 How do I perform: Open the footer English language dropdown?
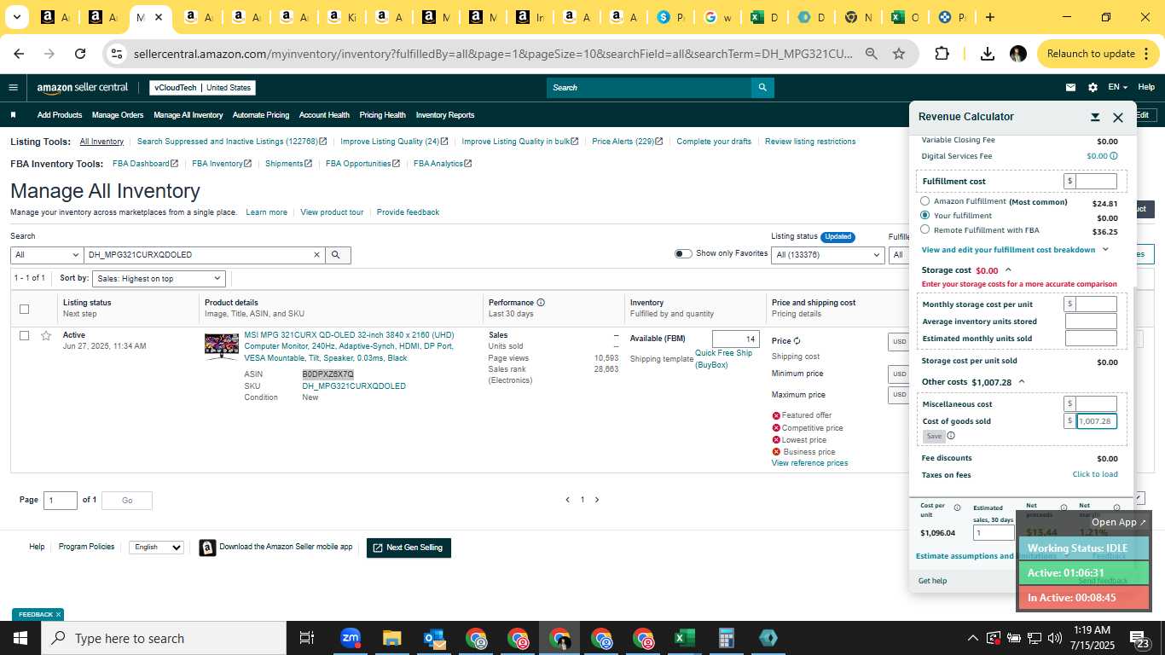pyautogui.click(x=156, y=548)
